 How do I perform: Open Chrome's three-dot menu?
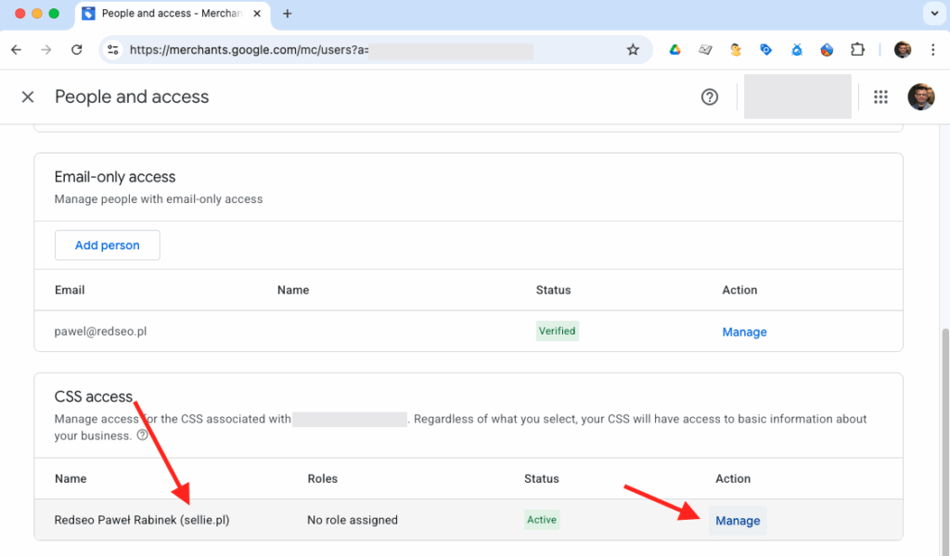[x=933, y=49]
